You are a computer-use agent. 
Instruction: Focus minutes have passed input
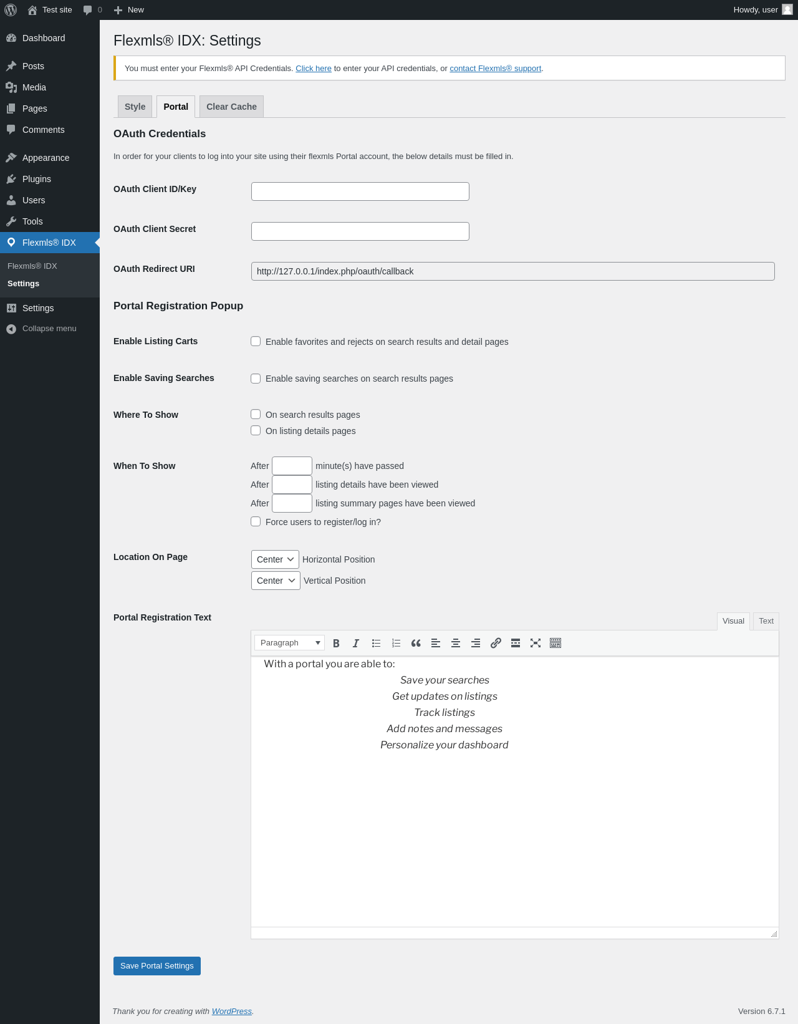click(292, 466)
